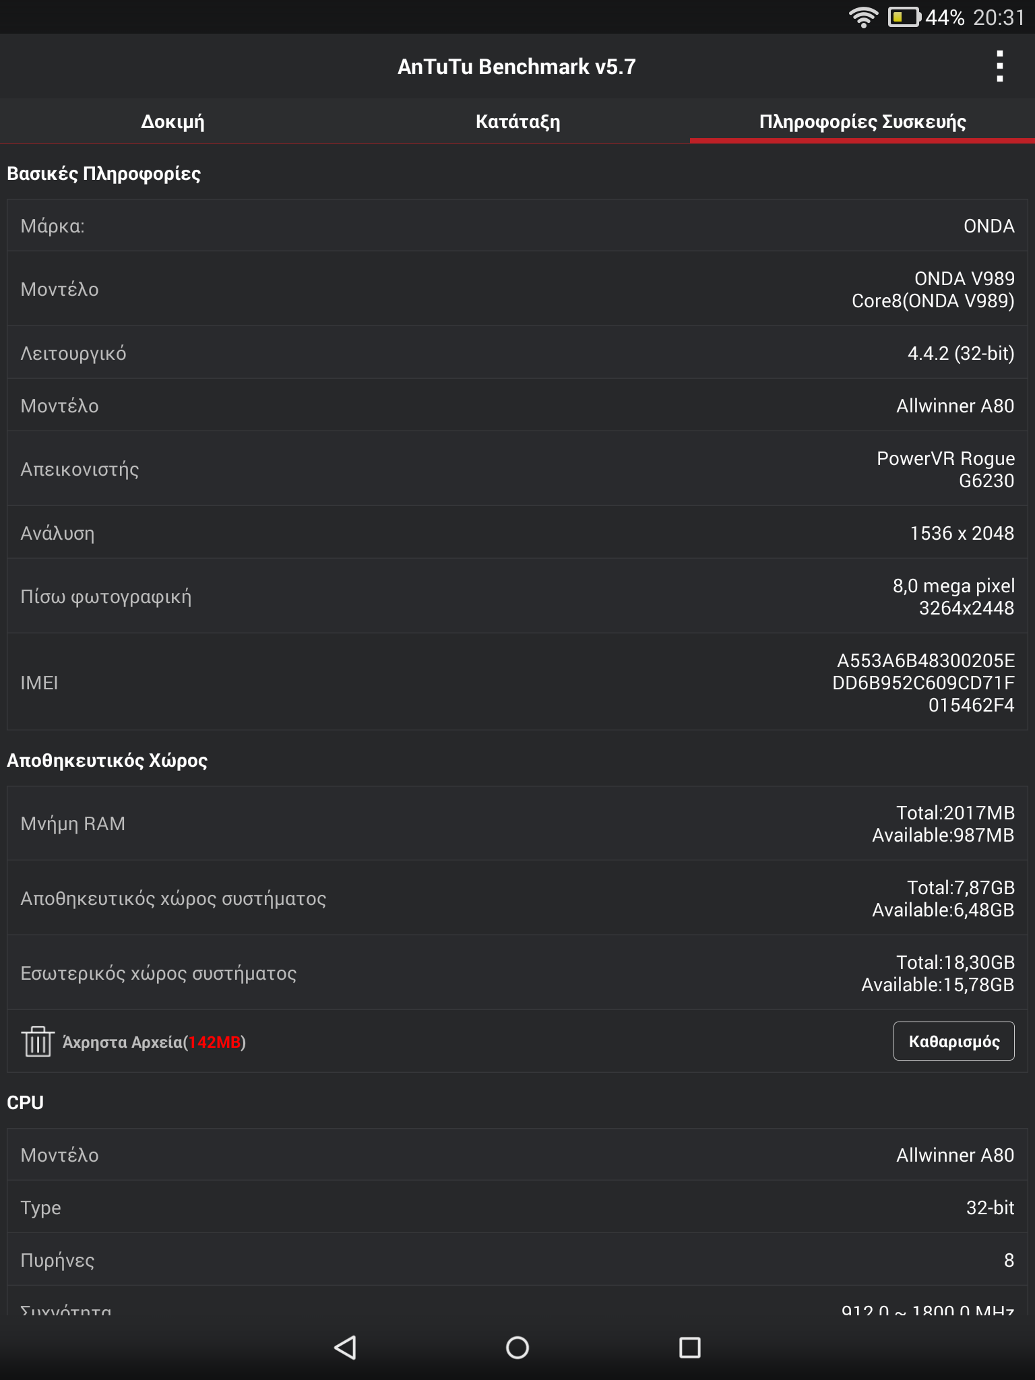The height and width of the screenshot is (1380, 1035).
Task: Tap the Android home circle icon
Action: (x=517, y=1348)
